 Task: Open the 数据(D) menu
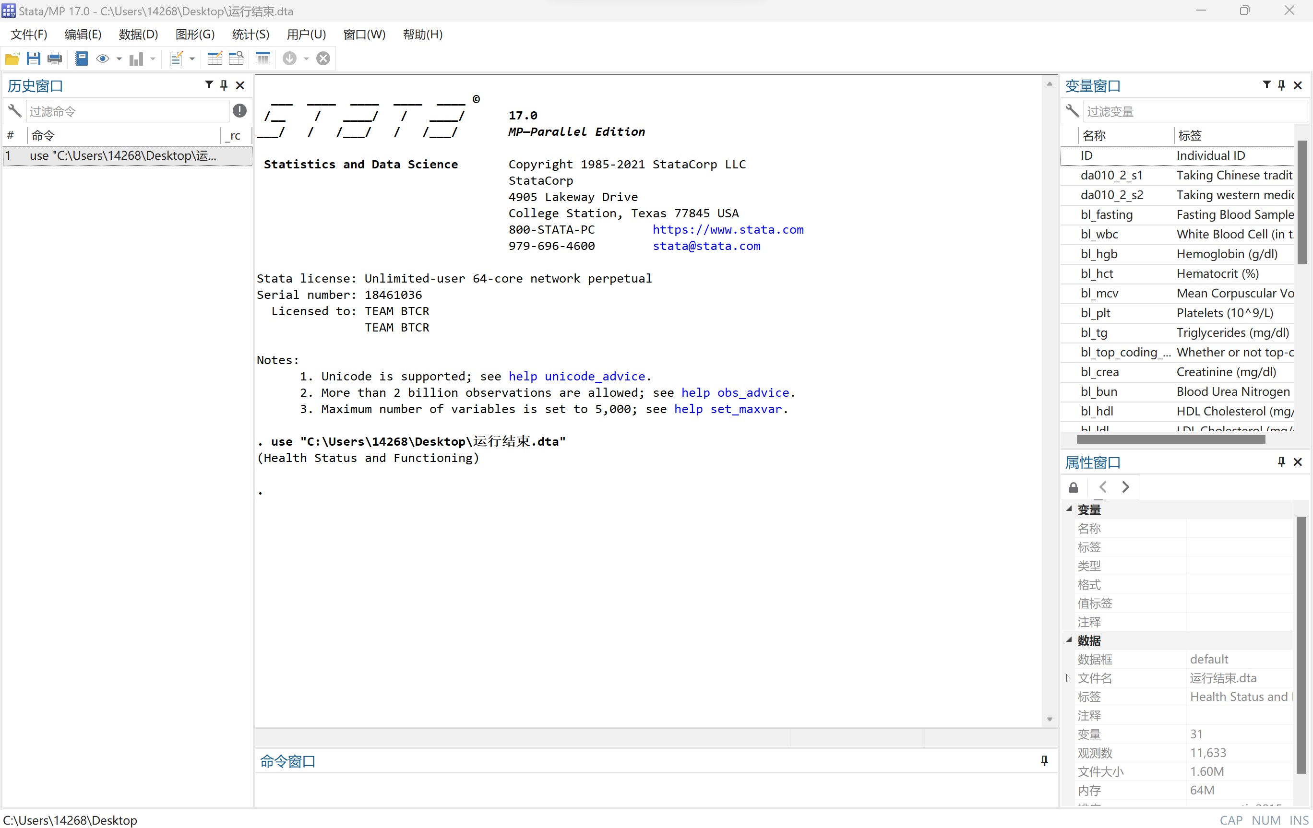pos(138,35)
